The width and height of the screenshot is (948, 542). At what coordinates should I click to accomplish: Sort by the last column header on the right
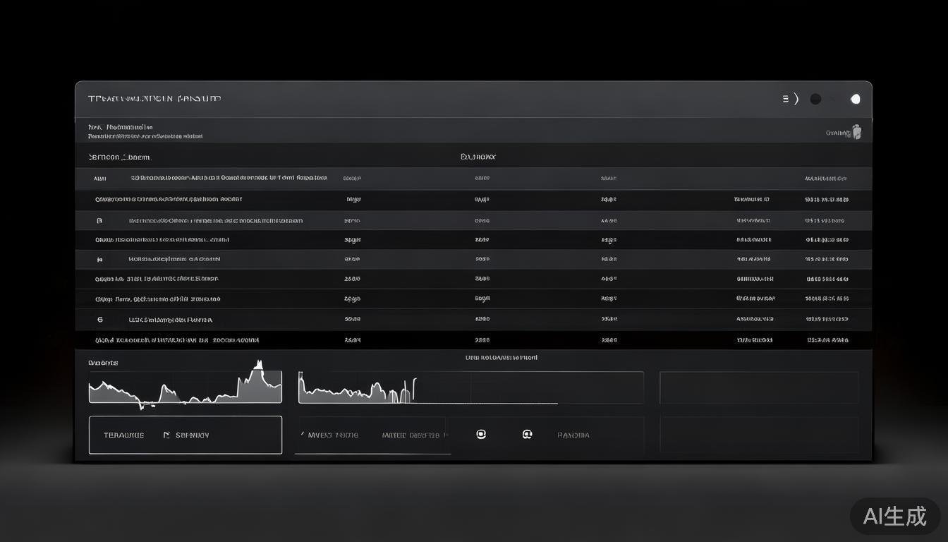tap(825, 179)
